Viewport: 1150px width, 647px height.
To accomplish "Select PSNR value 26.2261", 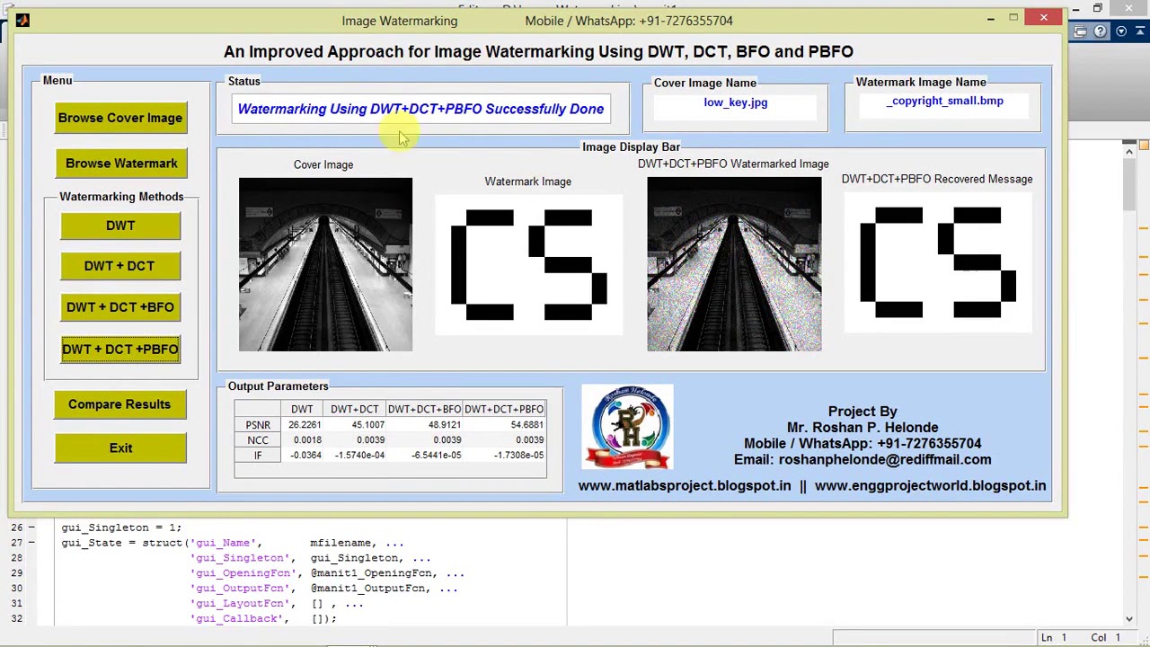I will pos(305,425).
